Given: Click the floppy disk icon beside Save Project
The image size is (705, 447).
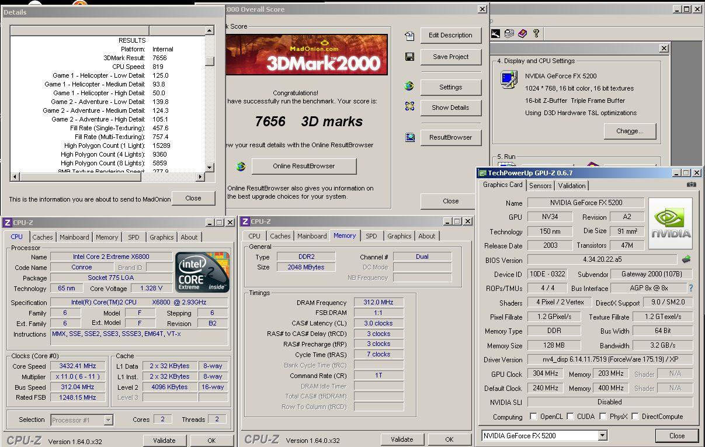Looking at the screenshot, I should tap(409, 57).
